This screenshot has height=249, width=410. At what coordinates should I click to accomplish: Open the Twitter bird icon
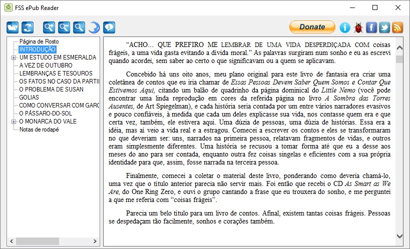[x=384, y=27]
